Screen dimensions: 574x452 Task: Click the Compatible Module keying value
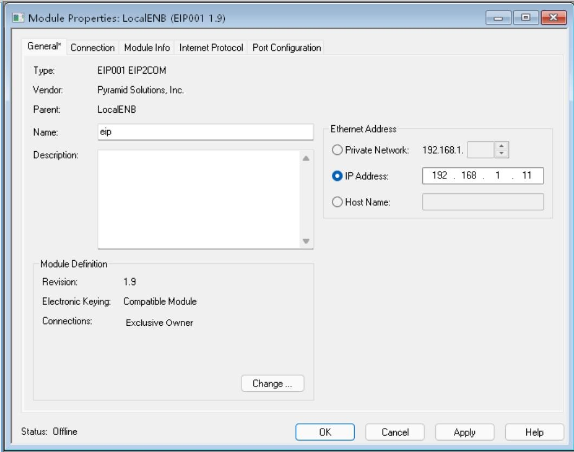[160, 301]
